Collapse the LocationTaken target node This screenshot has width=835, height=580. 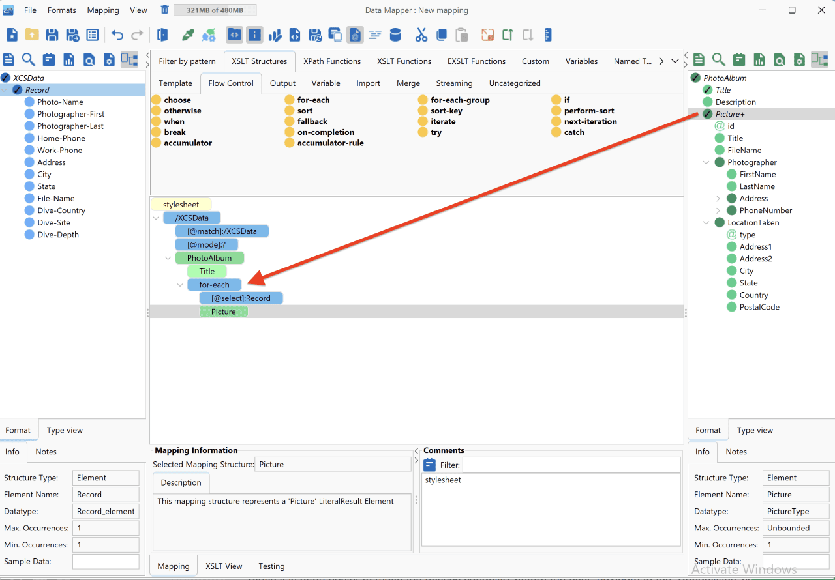tap(706, 223)
